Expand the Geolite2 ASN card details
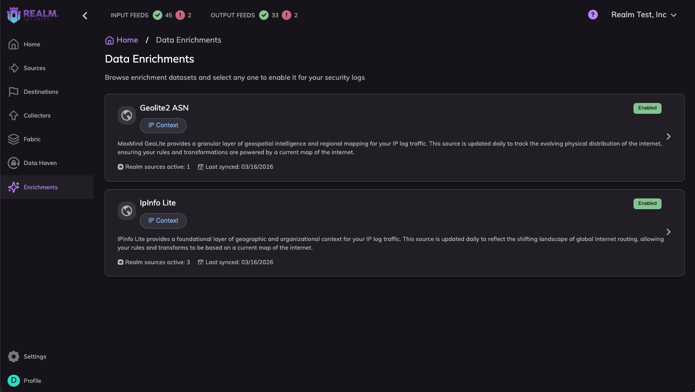 coord(668,136)
